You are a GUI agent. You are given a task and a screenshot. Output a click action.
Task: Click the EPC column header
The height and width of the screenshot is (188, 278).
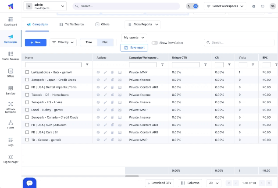tap(265, 58)
